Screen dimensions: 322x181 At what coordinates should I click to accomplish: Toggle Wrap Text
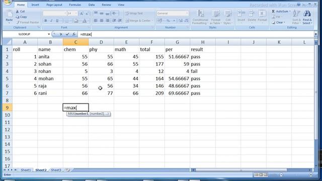point(134,14)
